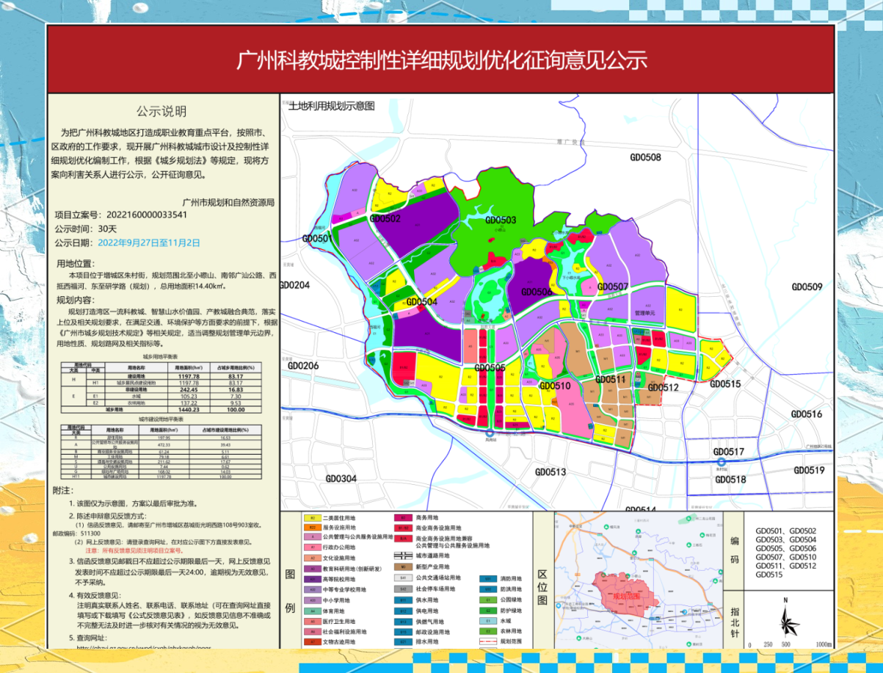Select the magenta 商务用地 swatch
The image size is (883, 673).
[404, 518]
